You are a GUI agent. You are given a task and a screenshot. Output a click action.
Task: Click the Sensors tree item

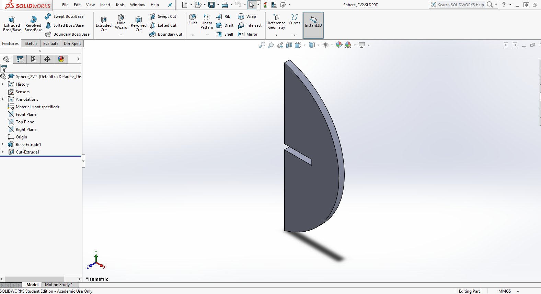[19, 92]
